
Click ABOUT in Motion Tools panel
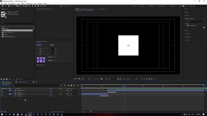pos(52,45)
